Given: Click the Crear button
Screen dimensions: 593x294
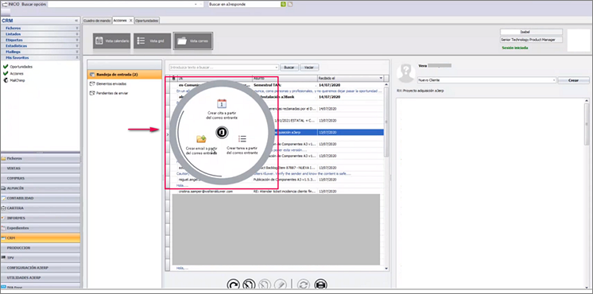Looking at the screenshot, I should (573, 80).
